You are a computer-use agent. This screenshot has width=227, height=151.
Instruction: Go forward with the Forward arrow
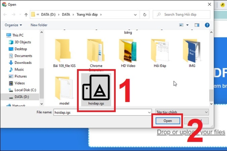[x=13, y=14]
